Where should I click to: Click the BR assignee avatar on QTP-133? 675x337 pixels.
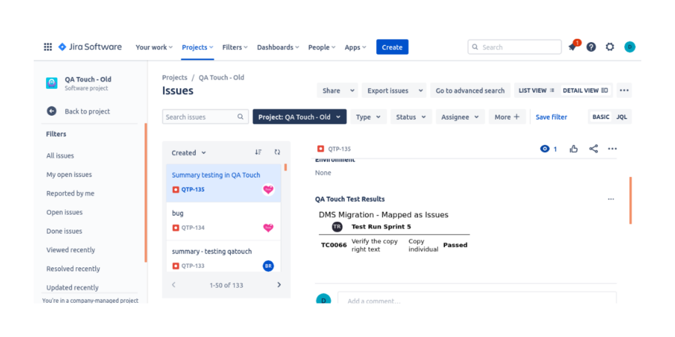[x=268, y=266]
